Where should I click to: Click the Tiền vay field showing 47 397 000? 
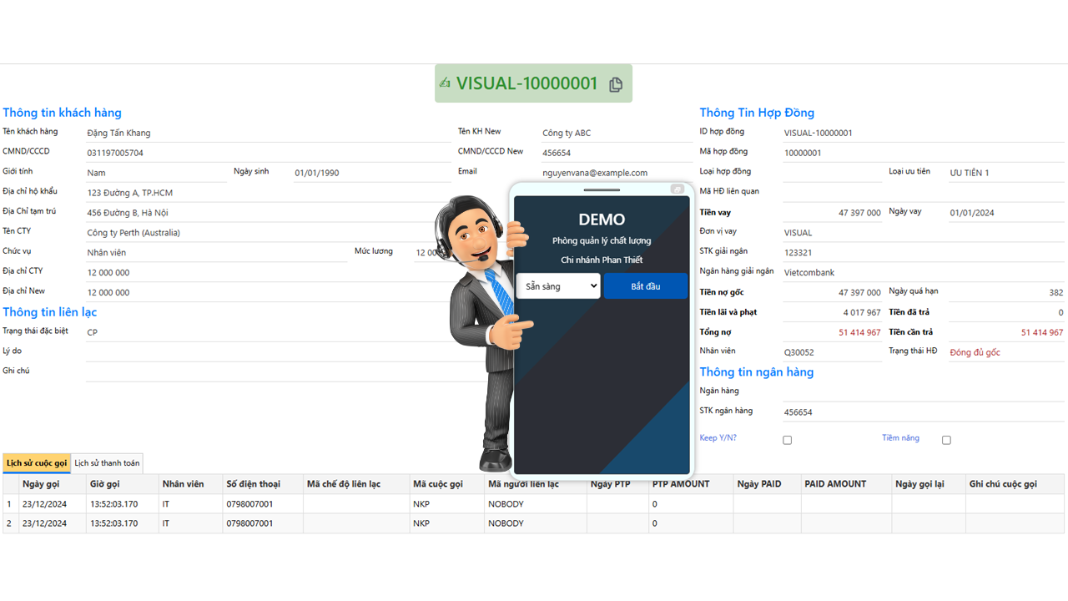(x=832, y=213)
